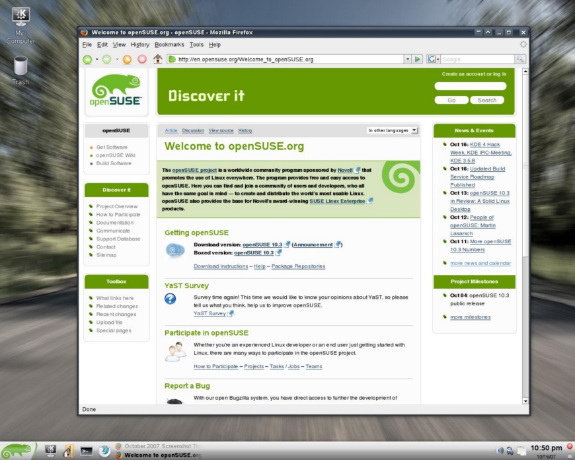Go to the Home page icon
This screenshot has height=460, width=575.
[158, 59]
